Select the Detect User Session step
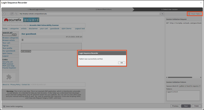Screen dimensions: 204x110 [169, 9]
